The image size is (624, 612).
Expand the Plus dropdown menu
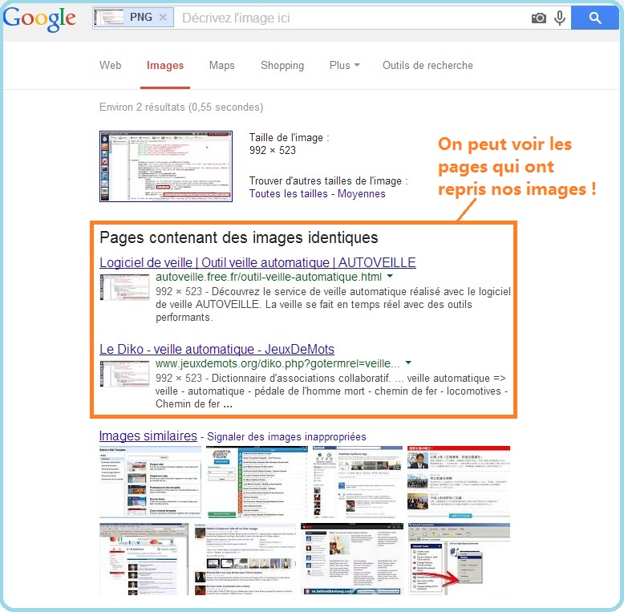(x=344, y=66)
